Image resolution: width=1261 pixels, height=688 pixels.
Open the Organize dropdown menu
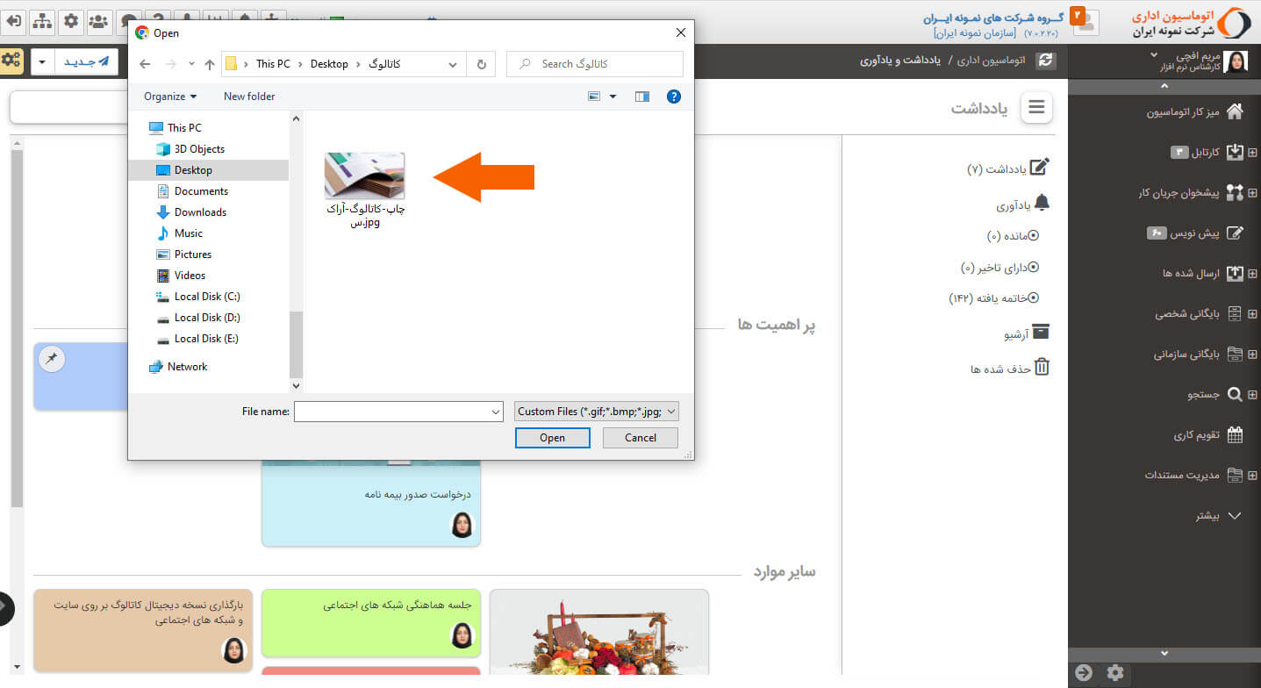[x=170, y=97]
